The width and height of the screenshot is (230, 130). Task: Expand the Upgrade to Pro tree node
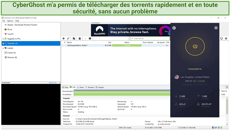3,39
